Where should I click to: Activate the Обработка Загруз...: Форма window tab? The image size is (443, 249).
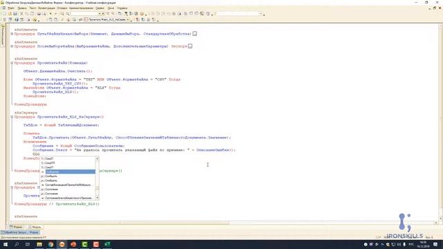20,232
